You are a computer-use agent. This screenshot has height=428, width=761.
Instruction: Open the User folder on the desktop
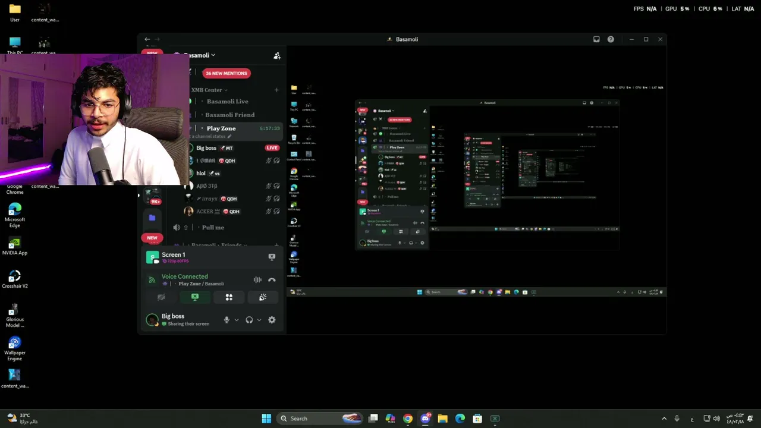15,12
